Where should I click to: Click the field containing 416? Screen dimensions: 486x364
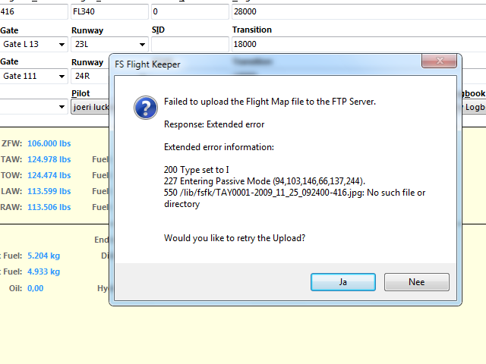(33, 12)
